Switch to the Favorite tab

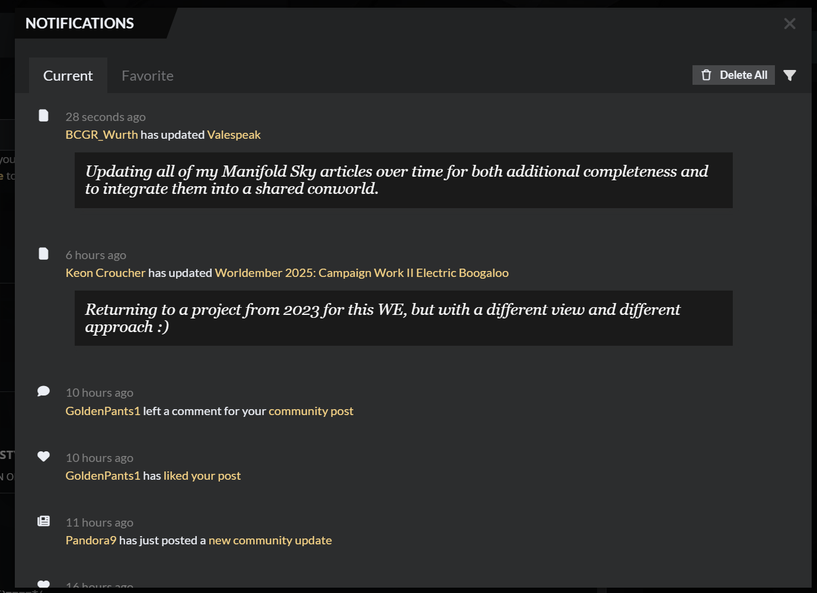[148, 76]
